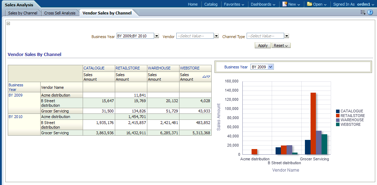Open the Catalog link
The width and height of the screenshot is (377, 185).
coord(211,4)
